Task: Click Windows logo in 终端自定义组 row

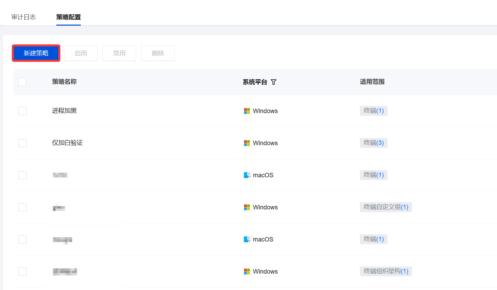Action: pyautogui.click(x=247, y=207)
